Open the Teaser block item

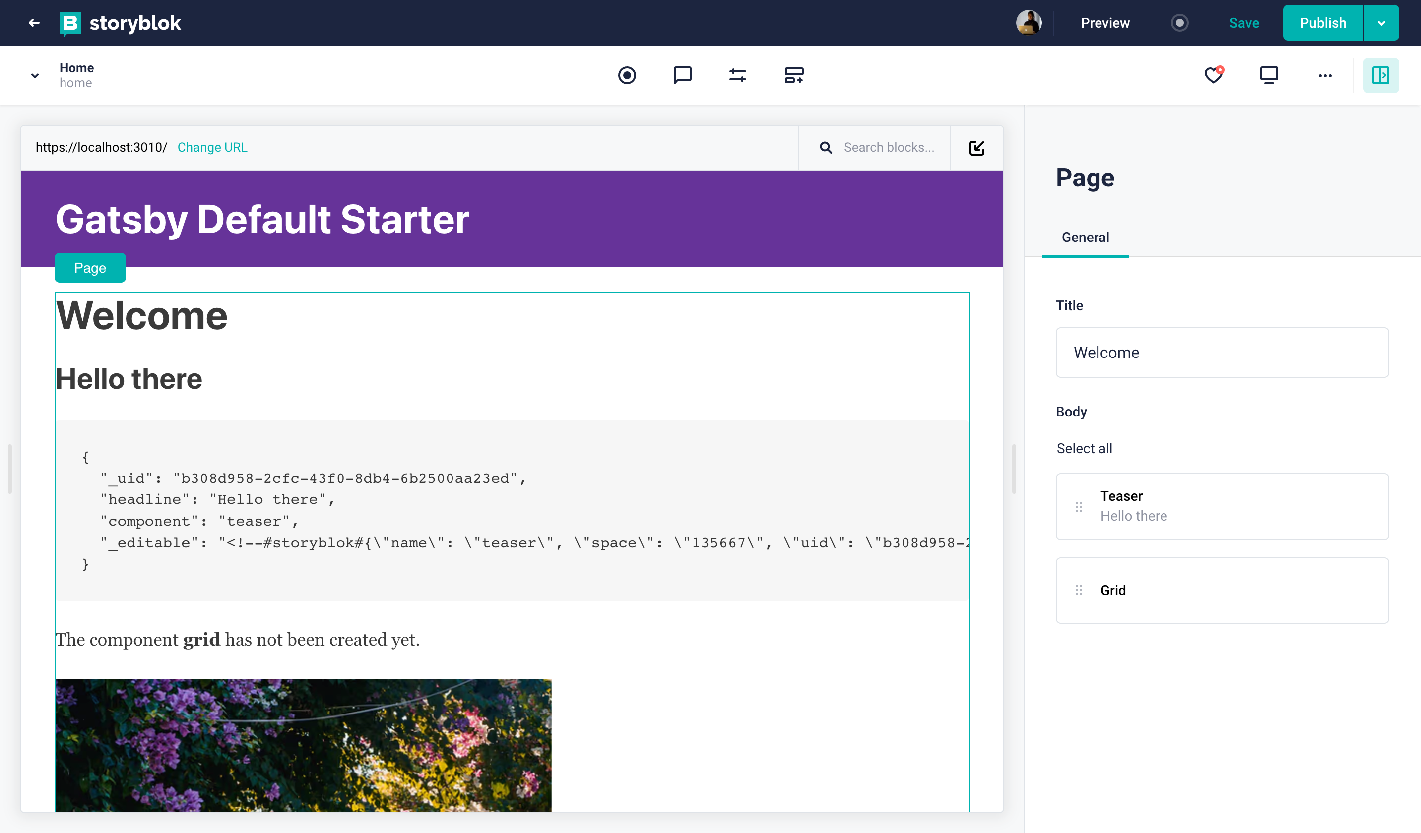point(1222,506)
